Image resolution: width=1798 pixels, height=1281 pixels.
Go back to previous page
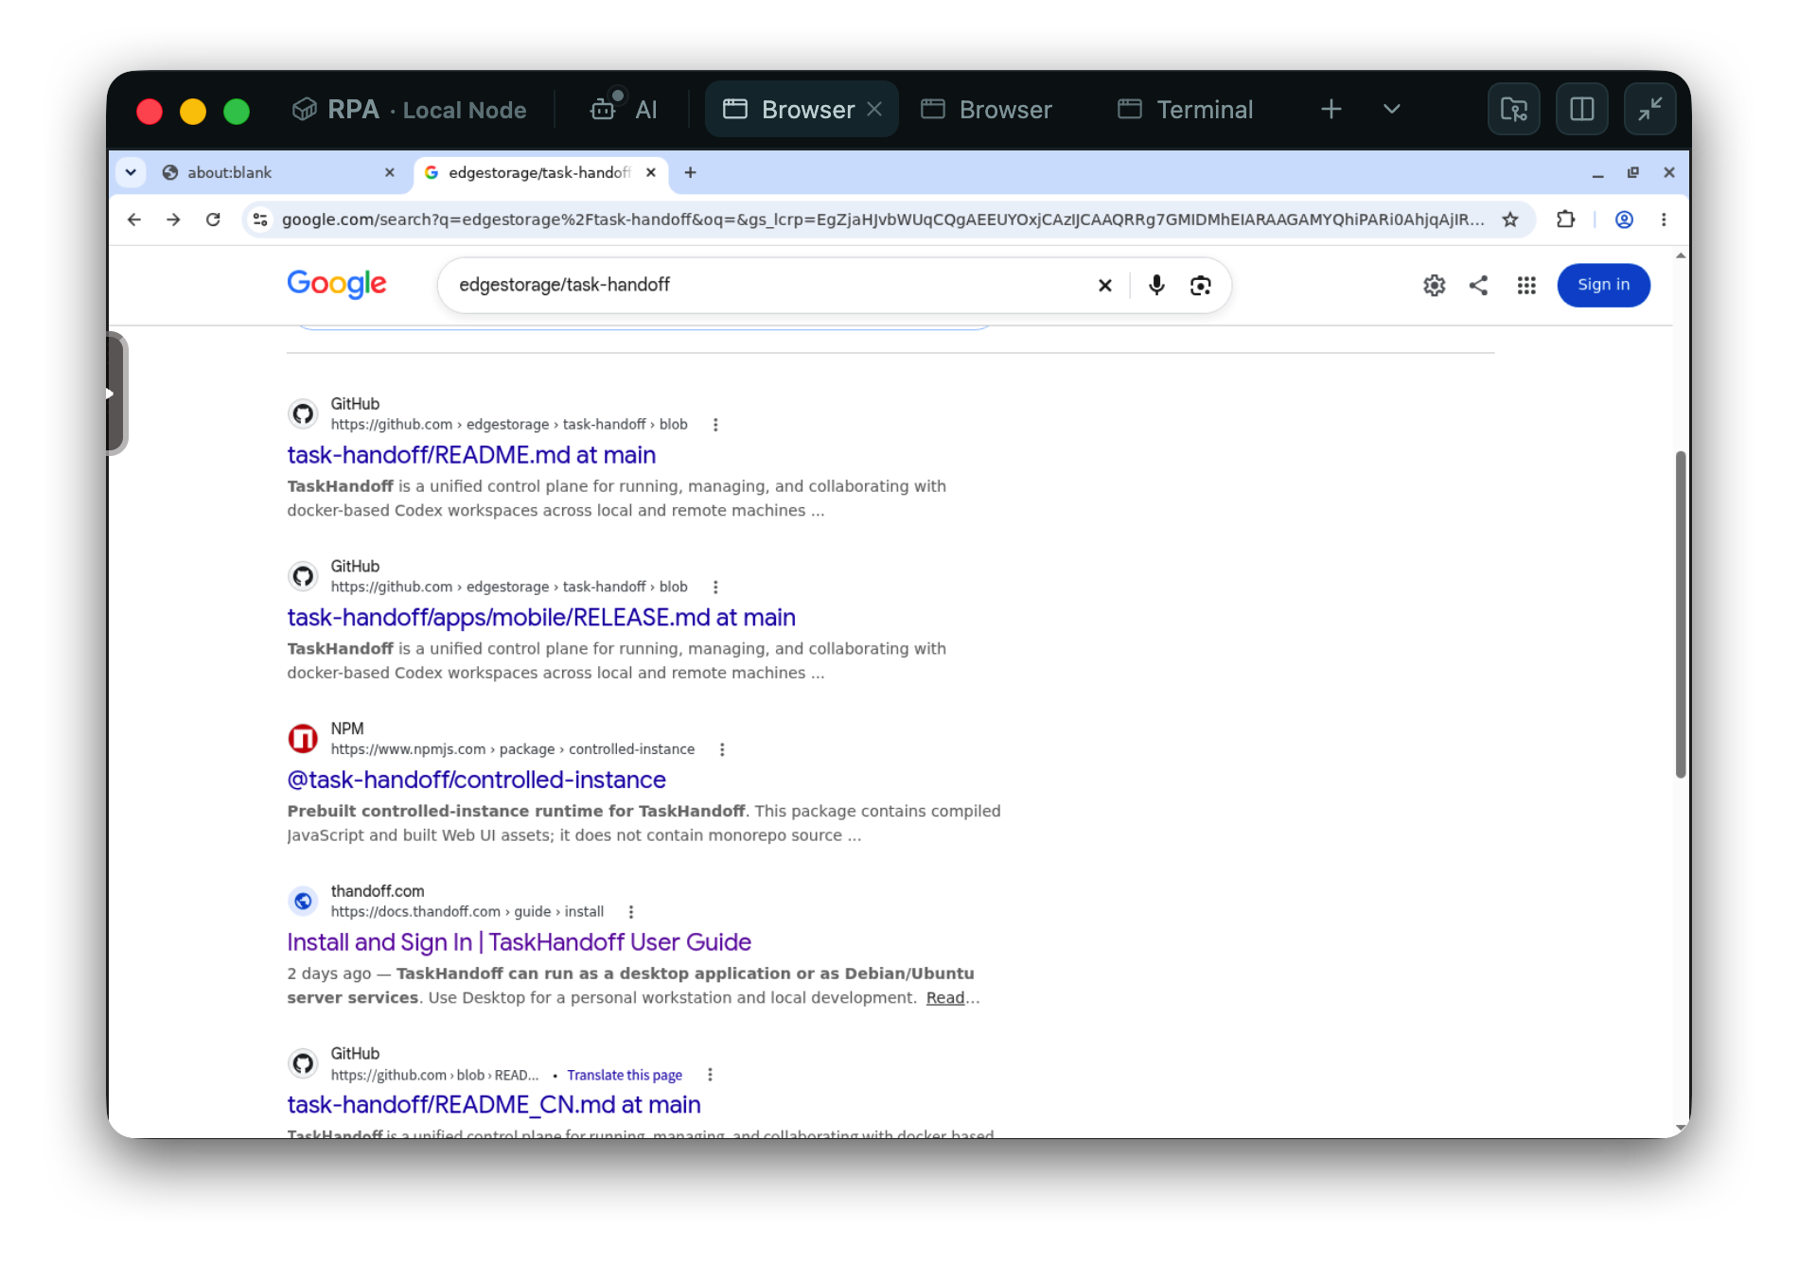(x=134, y=219)
